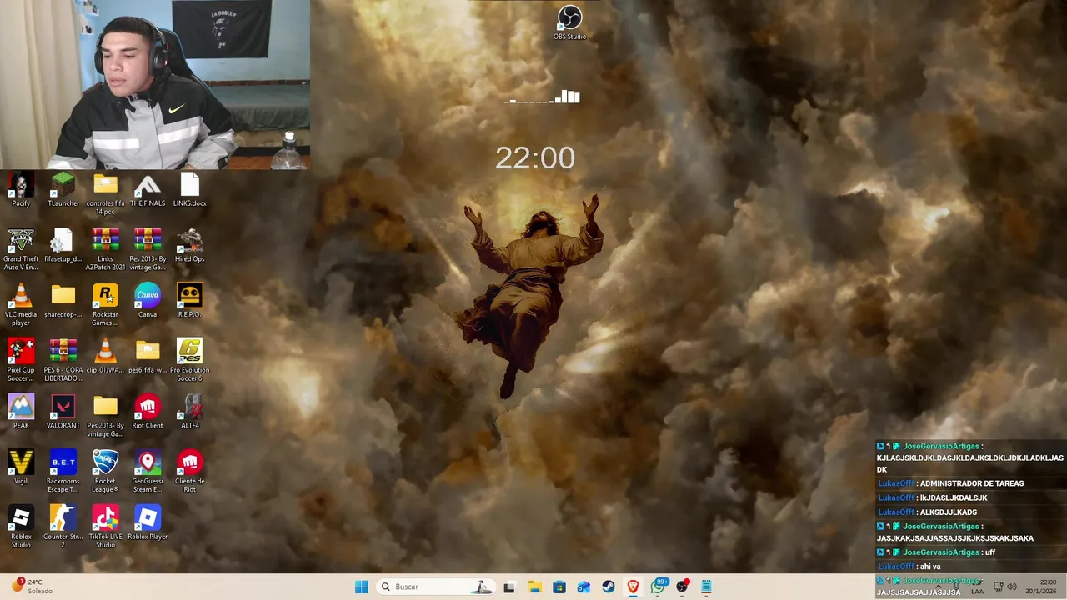Select the GeoGuessr Steam E... shortcut
The image size is (1067, 600).
point(148,472)
